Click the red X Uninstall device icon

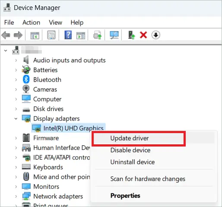pyautogui.click(x=143, y=35)
